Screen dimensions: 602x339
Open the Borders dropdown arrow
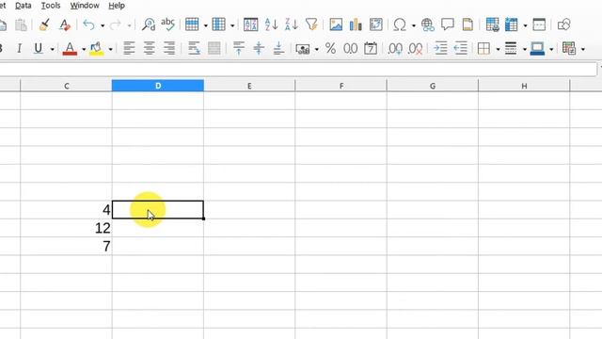(498, 49)
